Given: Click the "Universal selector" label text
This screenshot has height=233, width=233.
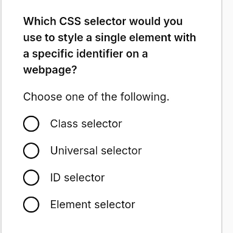Looking at the screenshot, I should pos(96,150).
